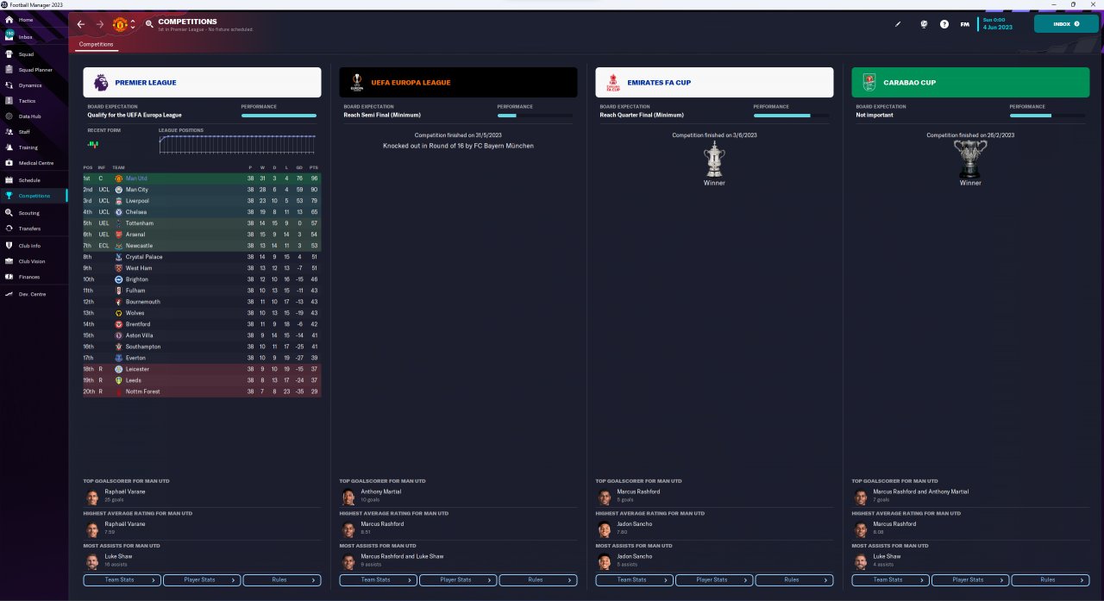Open Carabao Cup Team Stats
This screenshot has width=1104, height=601.
tap(890, 579)
